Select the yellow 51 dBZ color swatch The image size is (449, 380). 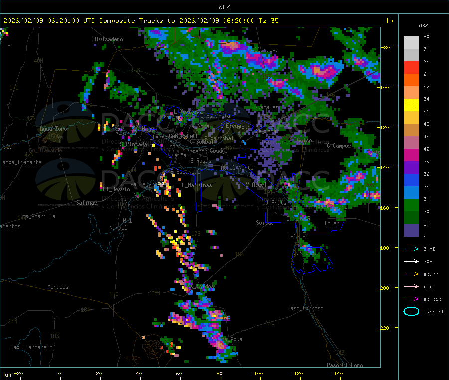point(411,105)
